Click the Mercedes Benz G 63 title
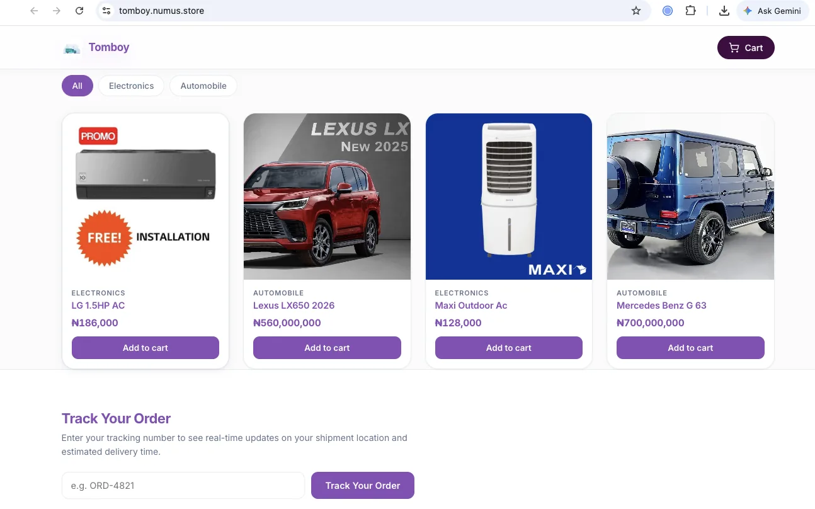This screenshot has width=815, height=509. (661, 306)
